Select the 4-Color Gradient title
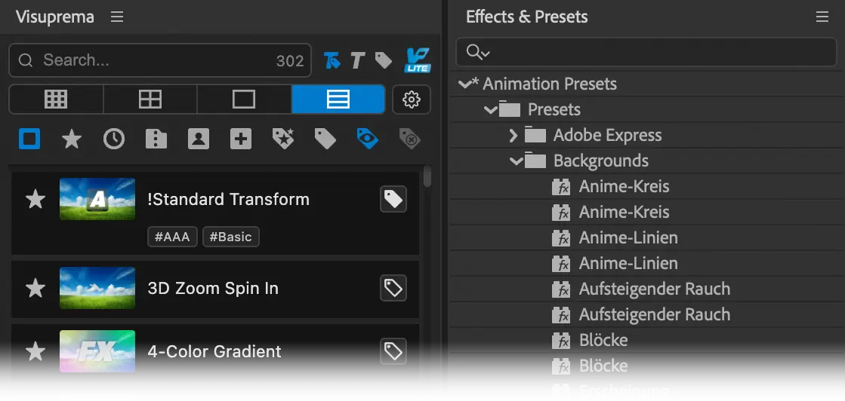845x401 pixels. pyautogui.click(x=214, y=351)
